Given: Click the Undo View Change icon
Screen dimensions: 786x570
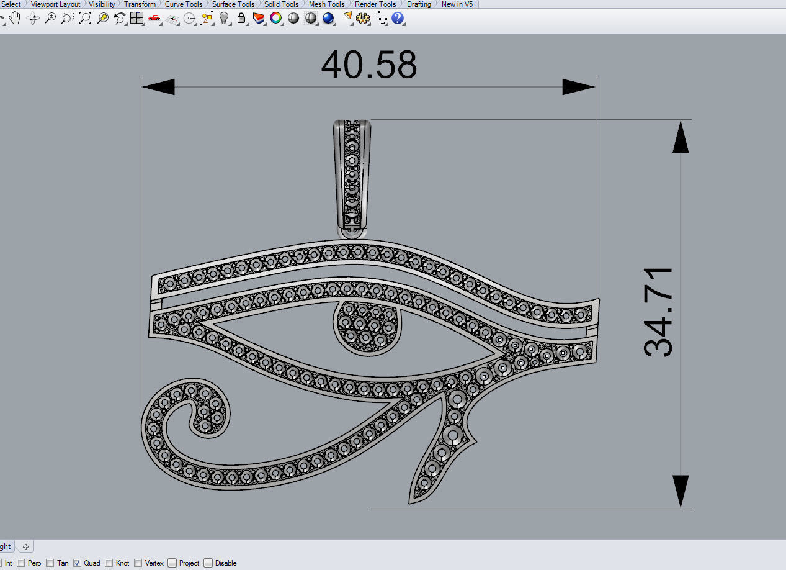Looking at the screenshot, I should [120, 19].
